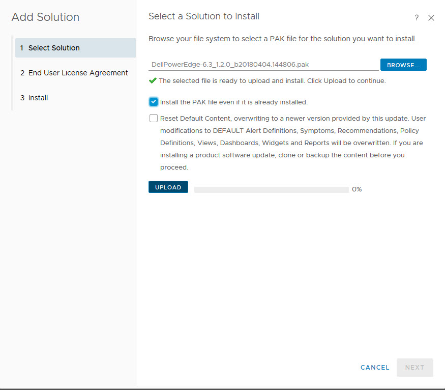The image size is (445, 390).
Task: Click the NEXT button
Action: click(414, 367)
